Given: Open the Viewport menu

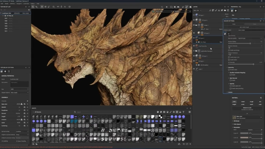Looking at the screenshot, I should [x=19, y=4].
